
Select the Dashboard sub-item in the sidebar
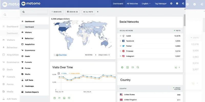[x=34, y=27]
